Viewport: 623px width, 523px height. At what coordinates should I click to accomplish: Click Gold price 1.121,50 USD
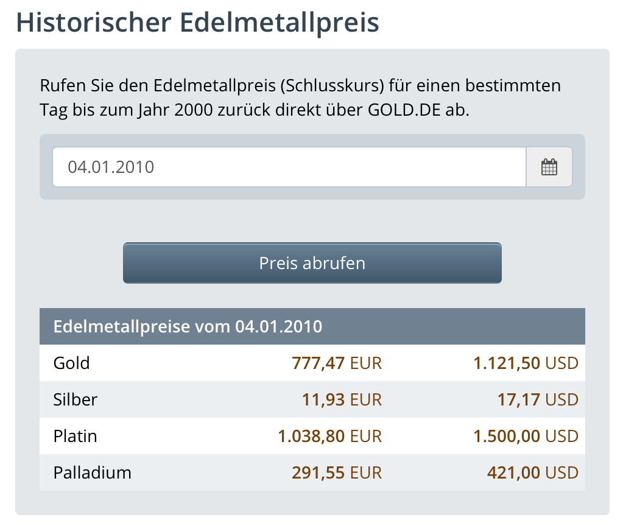pos(526,363)
